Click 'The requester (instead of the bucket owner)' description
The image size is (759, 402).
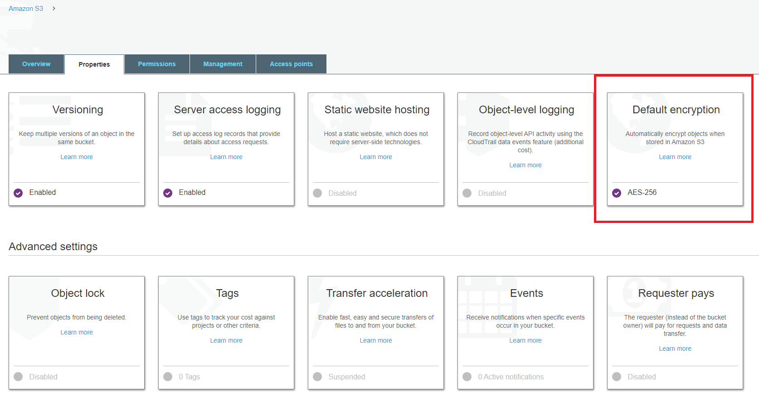(675, 325)
